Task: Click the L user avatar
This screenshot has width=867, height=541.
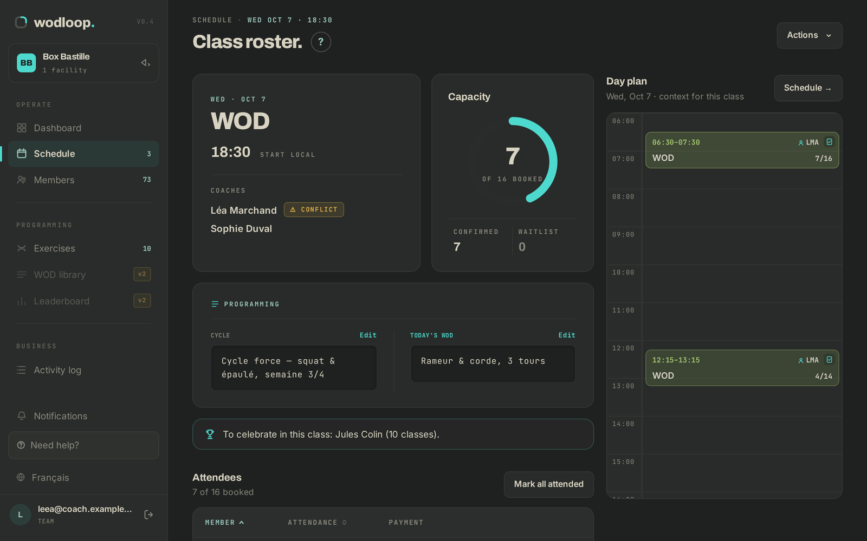Action: (21, 514)
